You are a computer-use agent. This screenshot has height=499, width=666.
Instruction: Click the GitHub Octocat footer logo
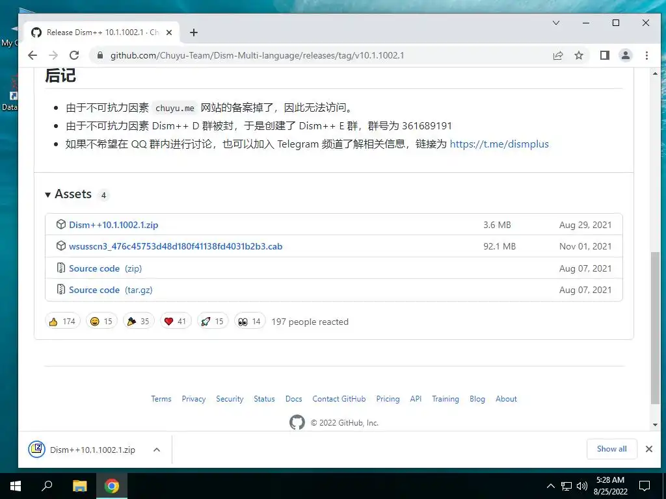297,422
